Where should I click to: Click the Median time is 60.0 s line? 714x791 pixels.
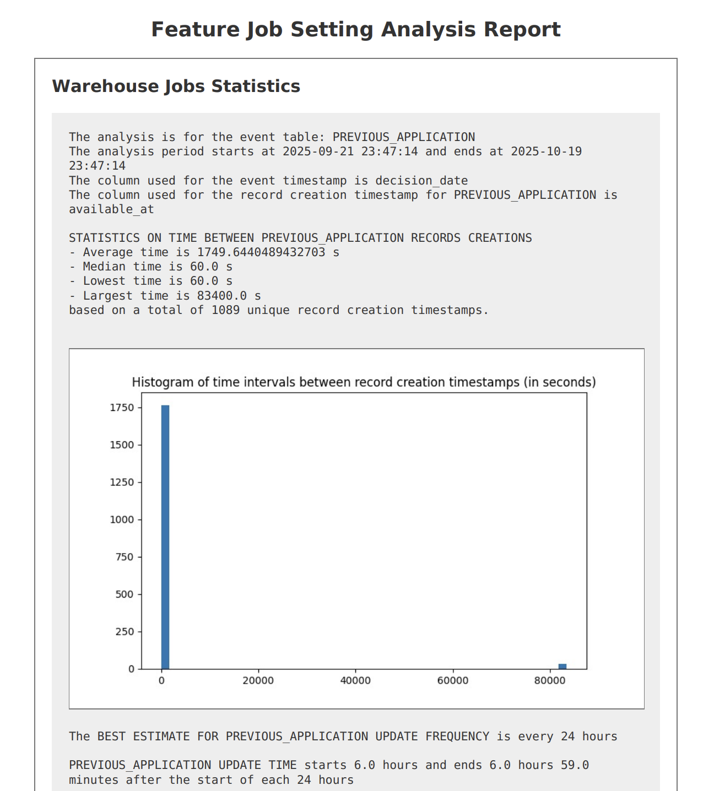(150, 267)
